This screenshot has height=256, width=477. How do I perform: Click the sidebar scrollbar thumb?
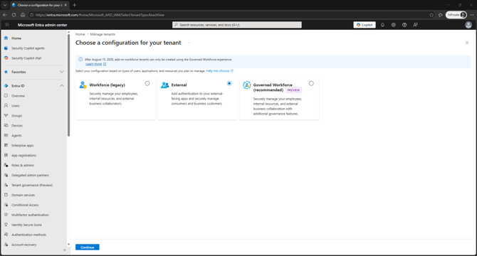pos(69,85)
